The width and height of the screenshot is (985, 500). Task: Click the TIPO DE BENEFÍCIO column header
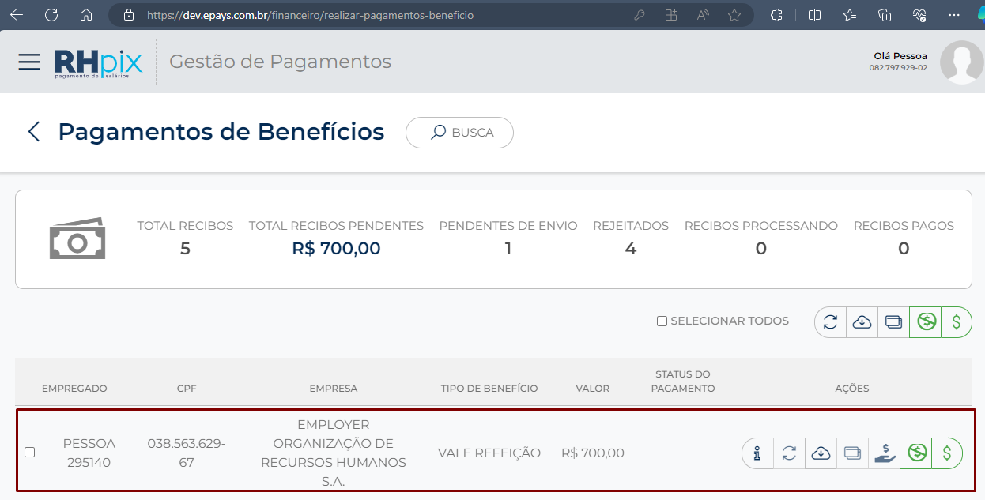tap(489, 389)
